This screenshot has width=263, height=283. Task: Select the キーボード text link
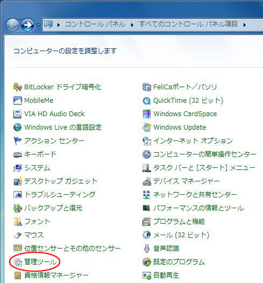pyautogui.click(x=40, y=154)
